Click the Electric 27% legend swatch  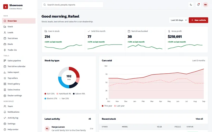[45, 99]
